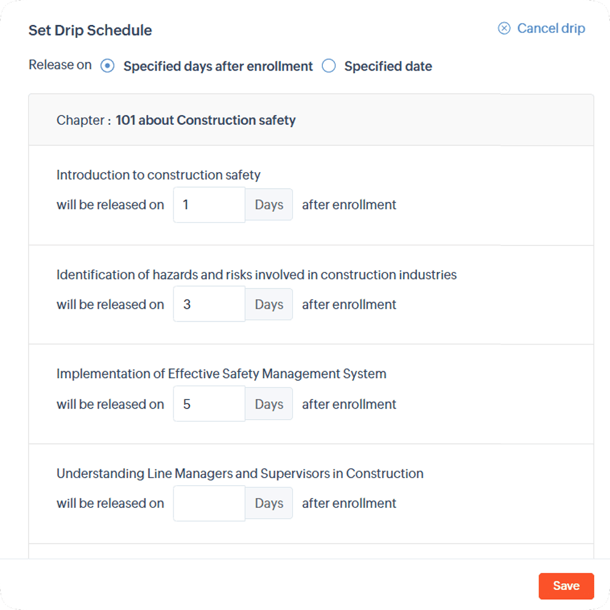The height and width of the screenshot is (610, 610).
Task: Click the Cancel drip link text
Action: [x=551, y=29]
